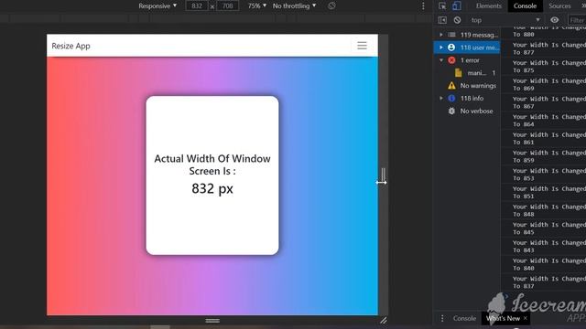Screen dimensions: 586x329
Task: Click the log message Changed To 843
Action: [x=549, y=246]
